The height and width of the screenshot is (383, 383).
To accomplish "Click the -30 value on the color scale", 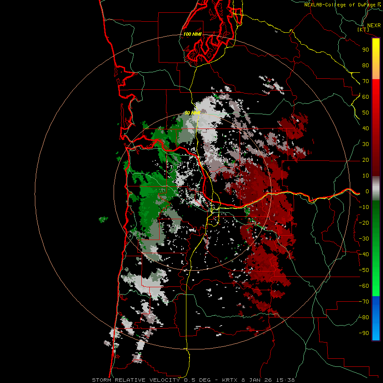I will coord(364,239).
